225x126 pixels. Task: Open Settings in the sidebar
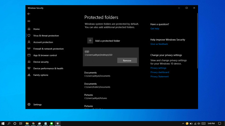pyautogui.click(x=37, y=104)
